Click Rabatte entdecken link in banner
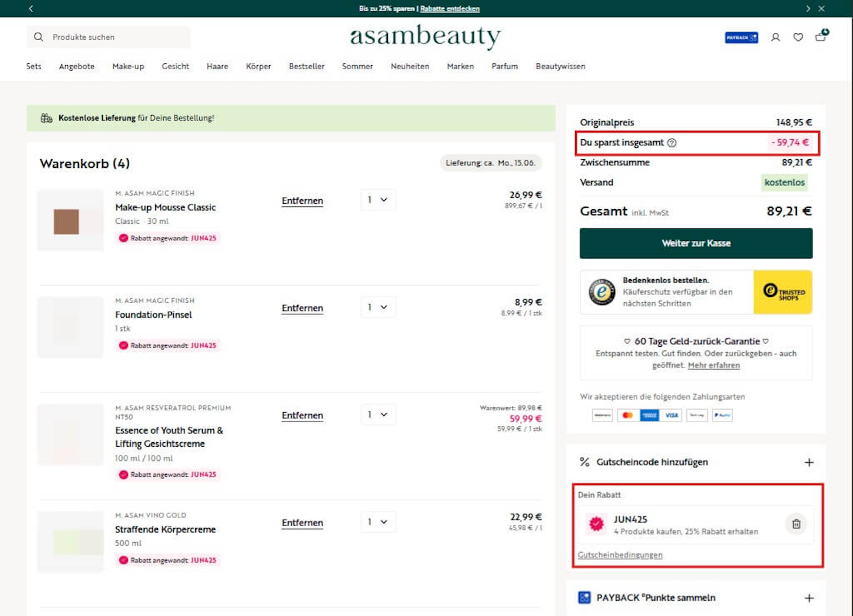Viewport: 853px width, 616px height. pos(450,9)
